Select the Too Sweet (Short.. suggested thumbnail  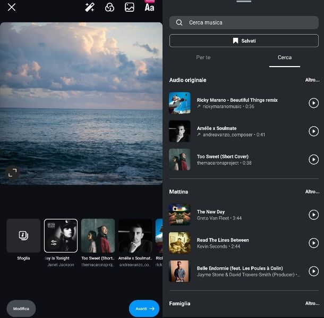(98, 235)
